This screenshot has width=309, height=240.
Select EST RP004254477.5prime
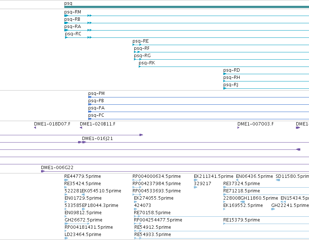(158, 220)
